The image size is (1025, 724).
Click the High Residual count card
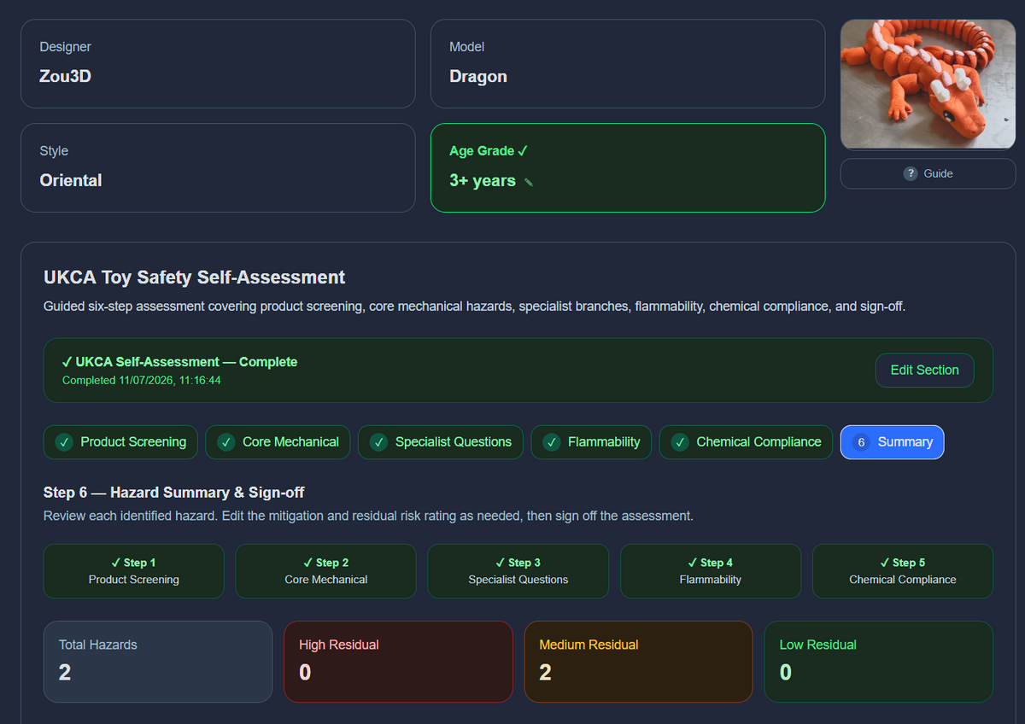point(398,662)
